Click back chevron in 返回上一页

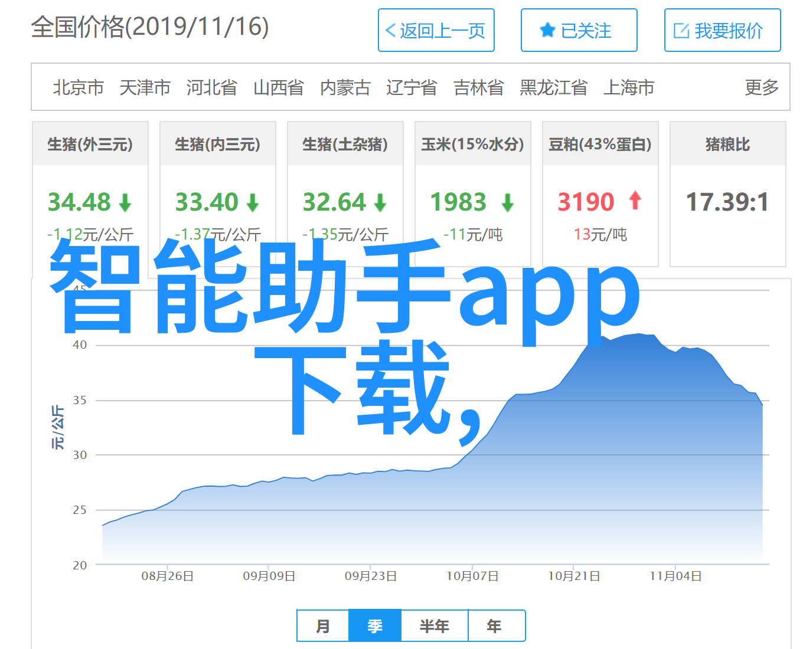point(390,31)
